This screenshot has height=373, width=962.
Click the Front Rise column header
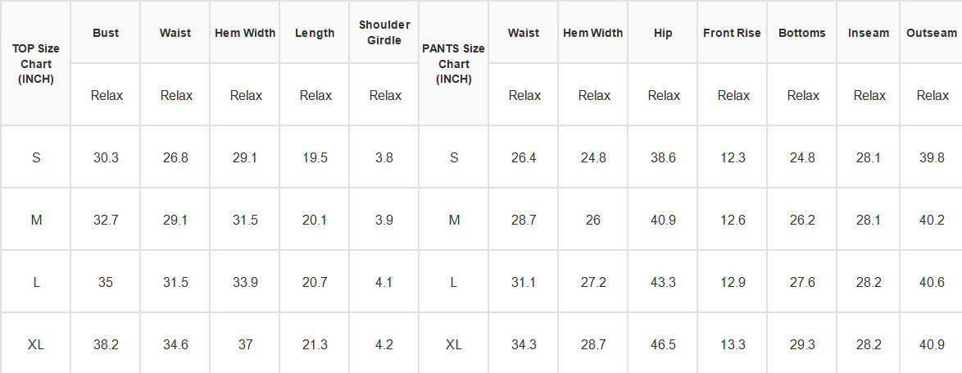point(732,33)
